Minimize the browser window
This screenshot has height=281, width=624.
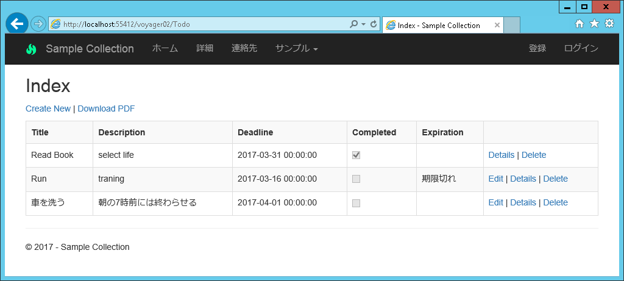(x=567, y=7)
